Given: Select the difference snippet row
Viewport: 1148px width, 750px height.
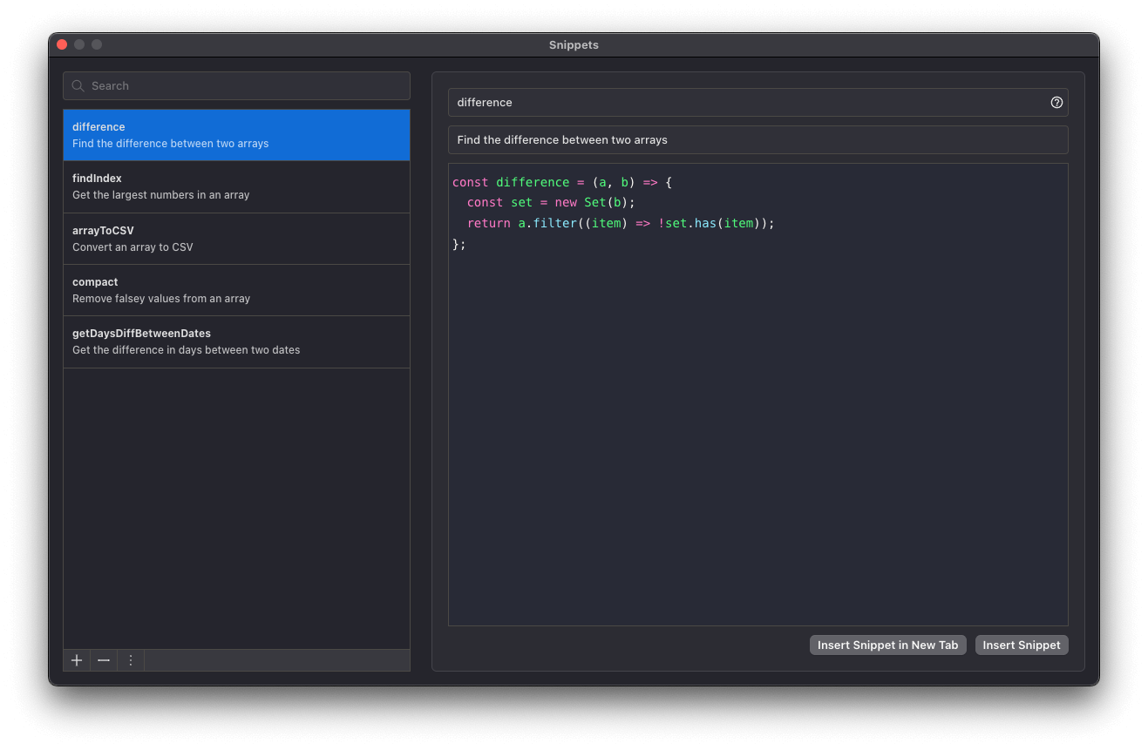Looking at the screenshot, I should (236, 135).
